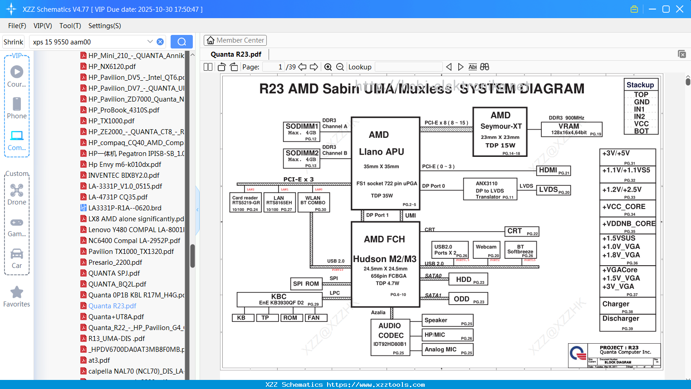691x389 pixels.
Task: Click the binoculars search icon
Action: coord(485,67)
